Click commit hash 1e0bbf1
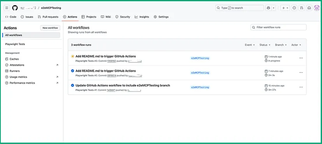This screenshot has height=144, width=322. click(111, 90)
